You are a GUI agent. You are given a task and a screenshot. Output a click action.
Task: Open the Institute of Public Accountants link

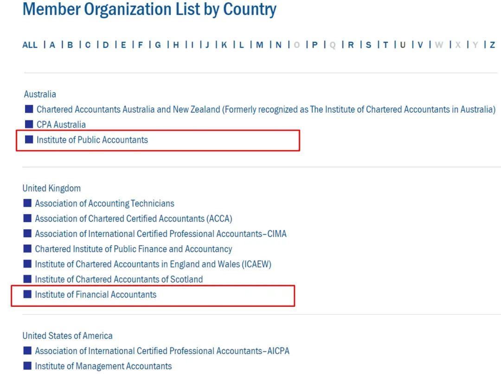click(92, 139)
